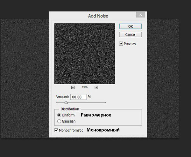
Task: Click the 33% zoom level label
Action: (x=84, y=87)
